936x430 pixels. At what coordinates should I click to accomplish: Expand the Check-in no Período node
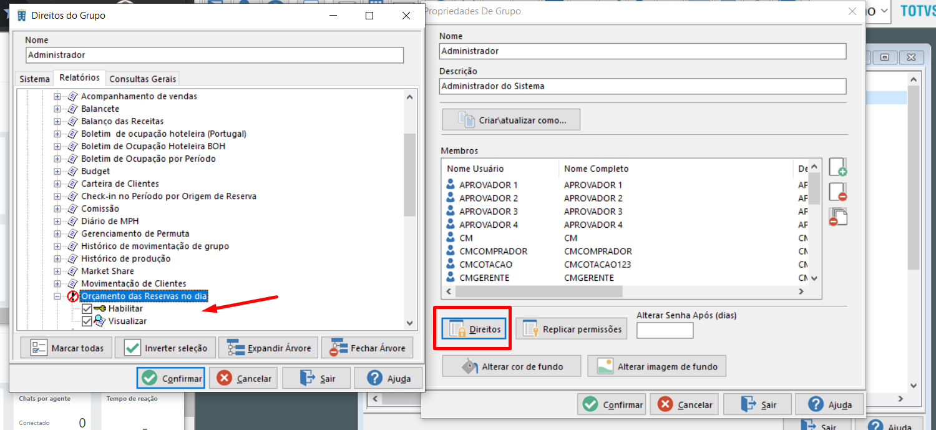click(57, 196)
